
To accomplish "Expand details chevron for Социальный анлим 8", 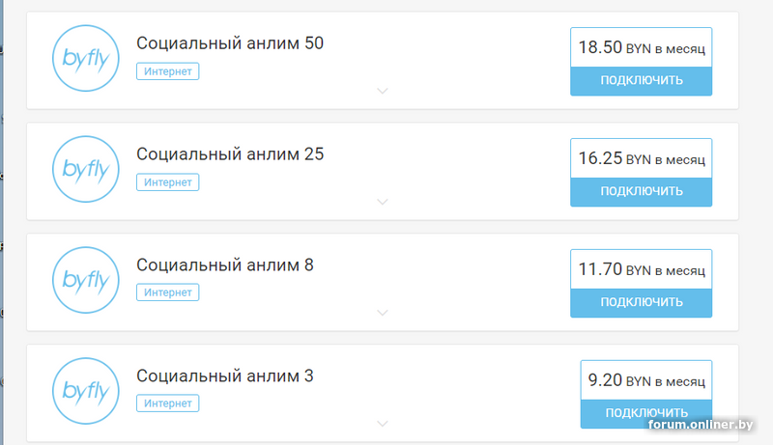I will (x=383, y=313).
